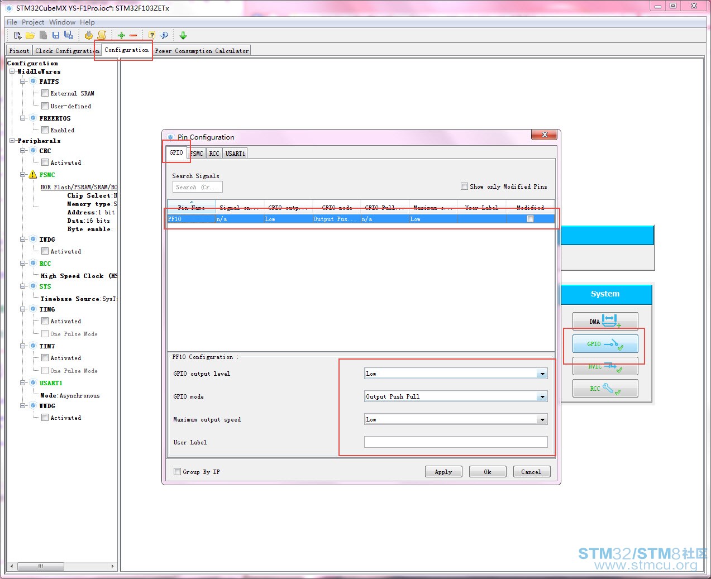
Task: Enable User-defined under FATFS
Action: [x=45, y=106]
